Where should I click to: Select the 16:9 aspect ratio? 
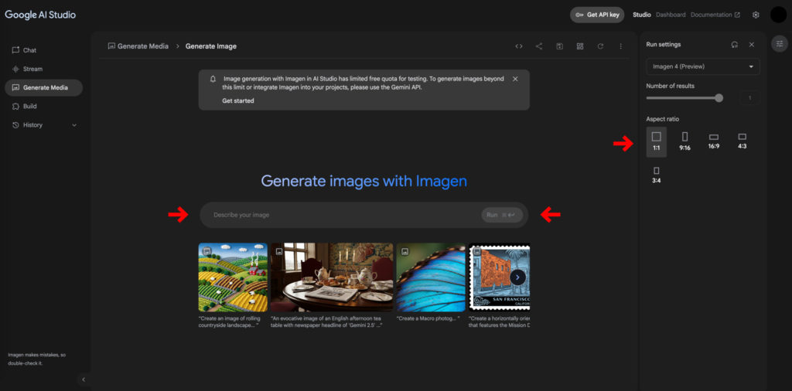714,141
